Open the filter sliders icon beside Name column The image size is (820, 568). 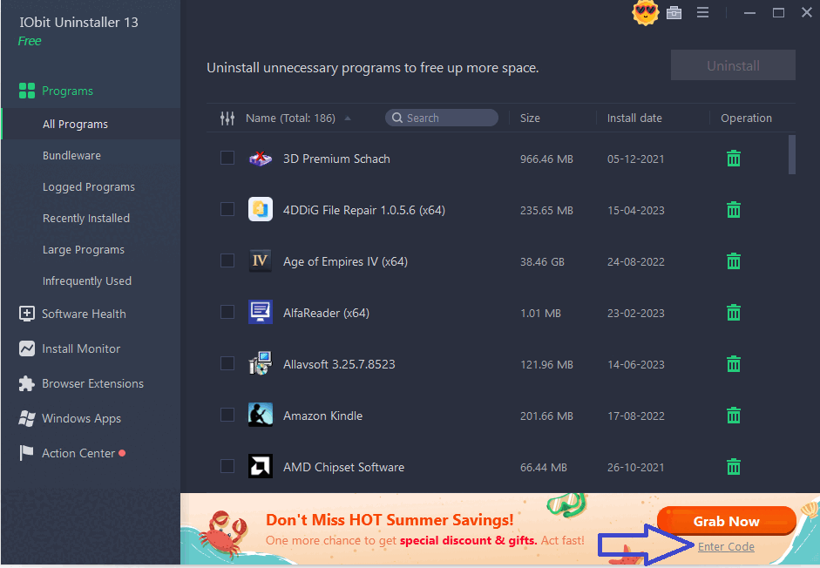tap(227, 118)
